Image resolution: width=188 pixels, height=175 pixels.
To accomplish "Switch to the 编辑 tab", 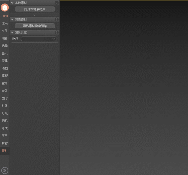I will [5, 38].
